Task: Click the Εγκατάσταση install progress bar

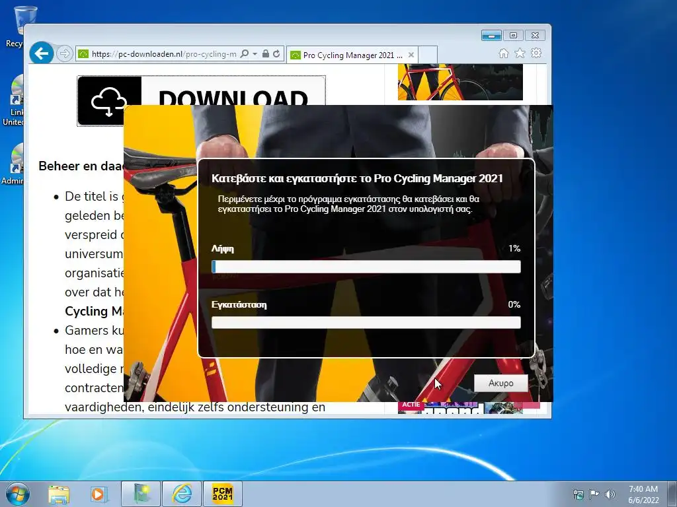Action: coord(366,322)
